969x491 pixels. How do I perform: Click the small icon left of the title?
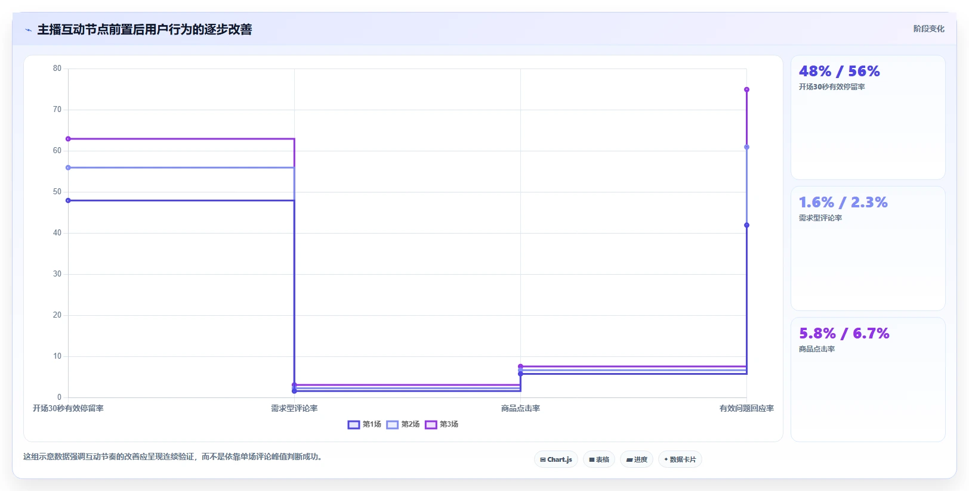click(28, 30)
